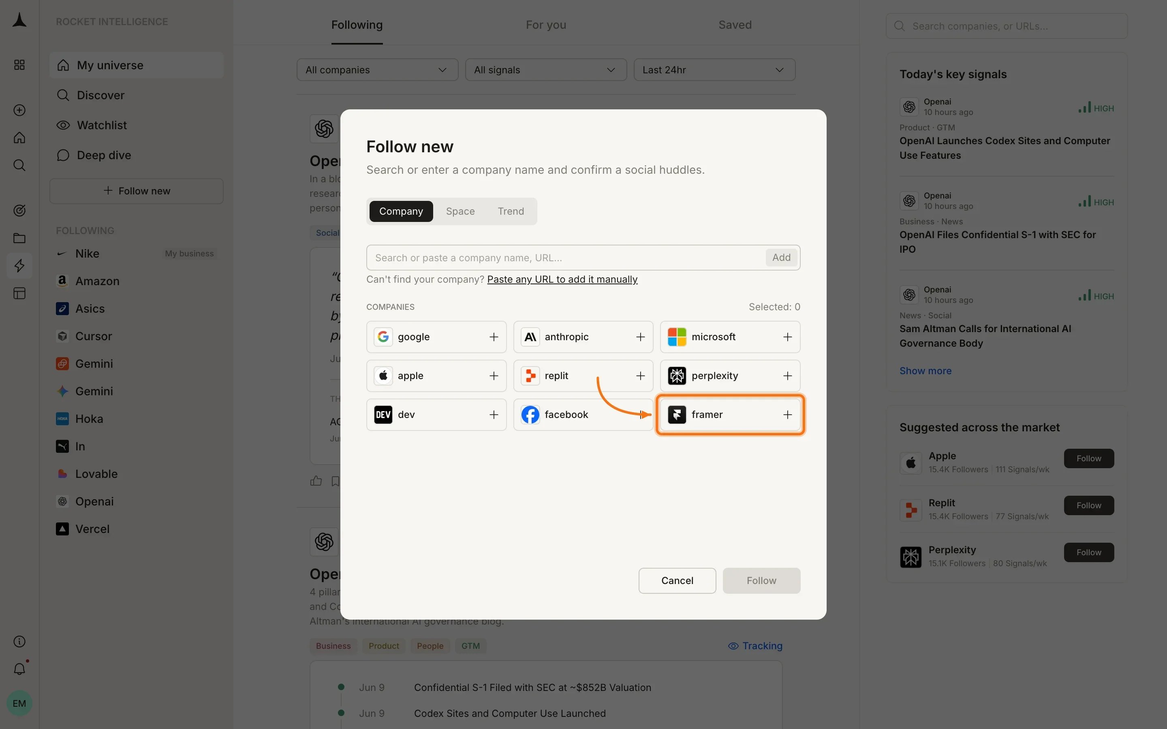Click the home icon in left rail
The width and height of the screenshot is (1167, 729).
point(19,138)
